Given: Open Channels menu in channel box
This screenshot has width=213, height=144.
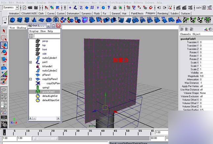Looking at the screenshot, I should click(185, 34).
